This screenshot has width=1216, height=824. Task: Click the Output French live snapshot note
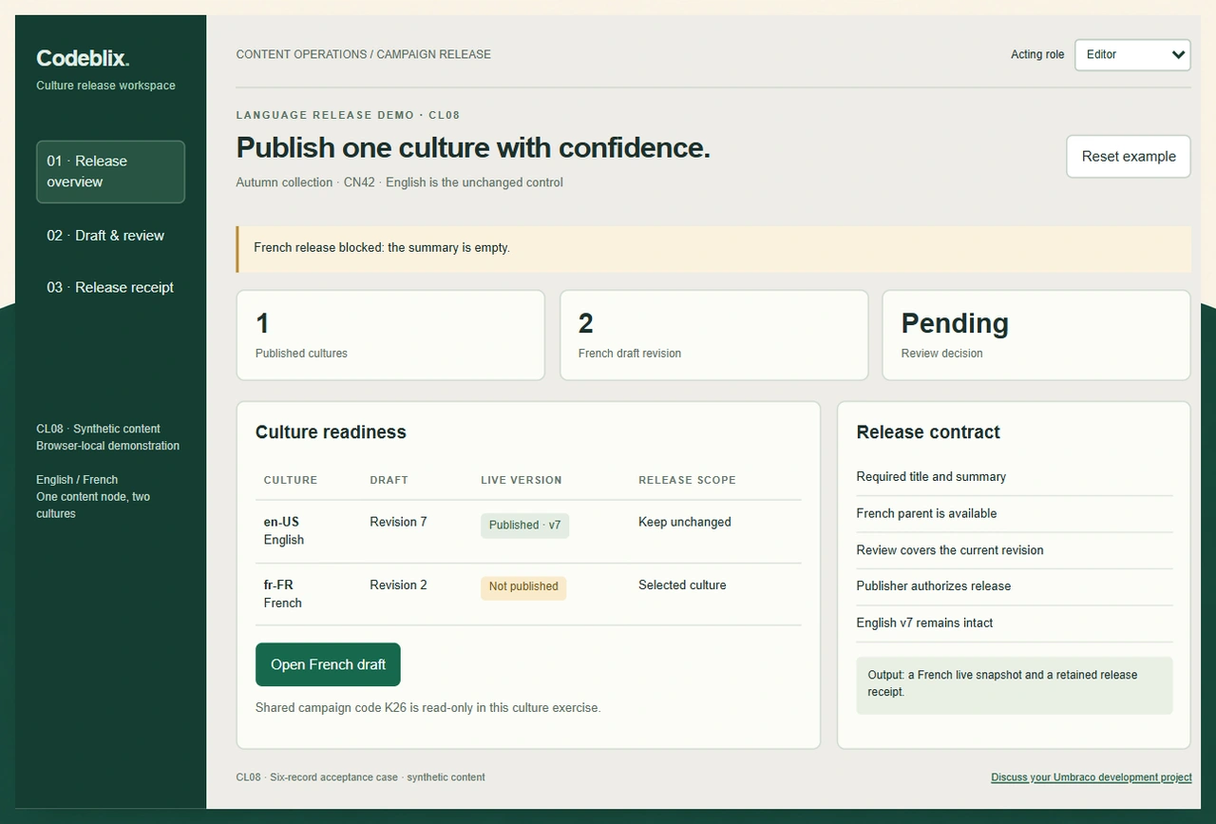1015,685
